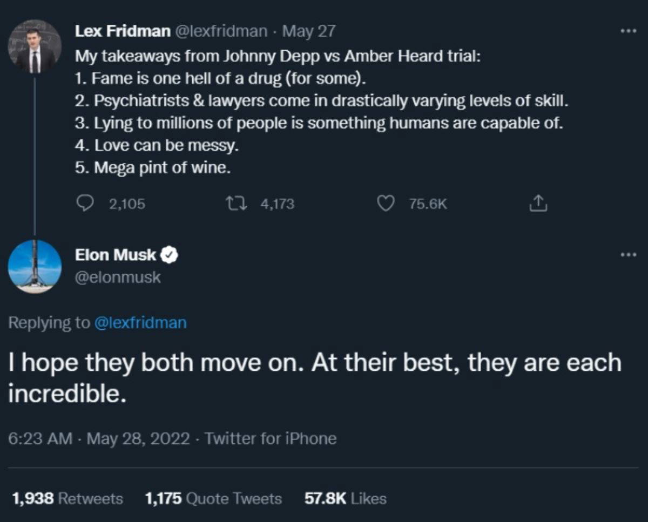Screen dimensions: 648x522
Task: Open Lex Fridman's profile picture
Action: (x=35, y=48)
